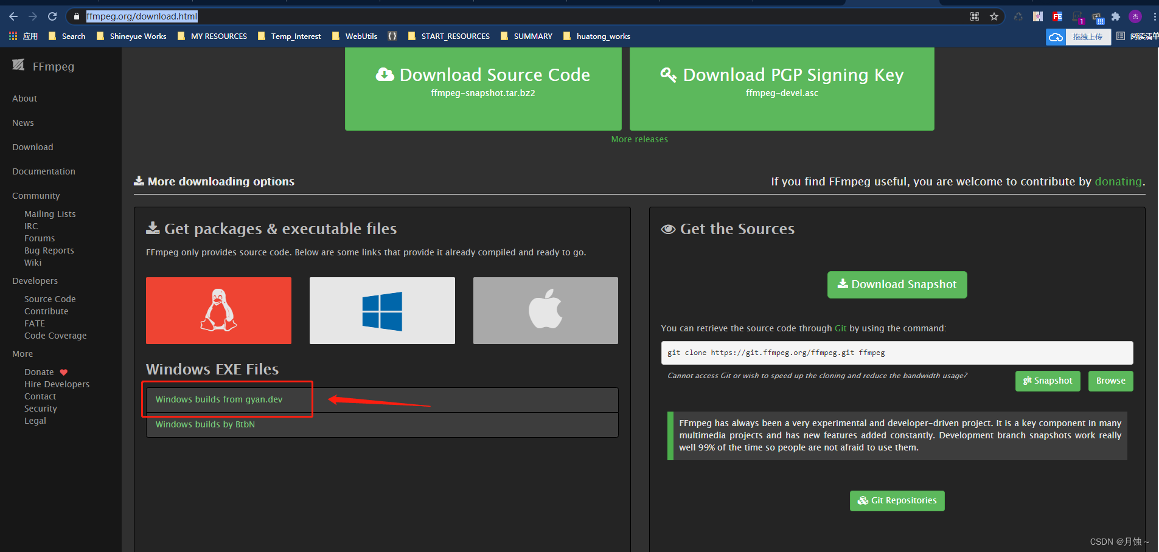The height and width of the screenshot is (552, 1159).
Task: Open the About page in sidebar
Action: [25, 98]
